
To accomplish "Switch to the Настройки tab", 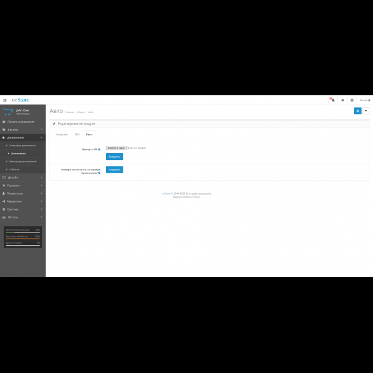I will (x=61, y=134).
